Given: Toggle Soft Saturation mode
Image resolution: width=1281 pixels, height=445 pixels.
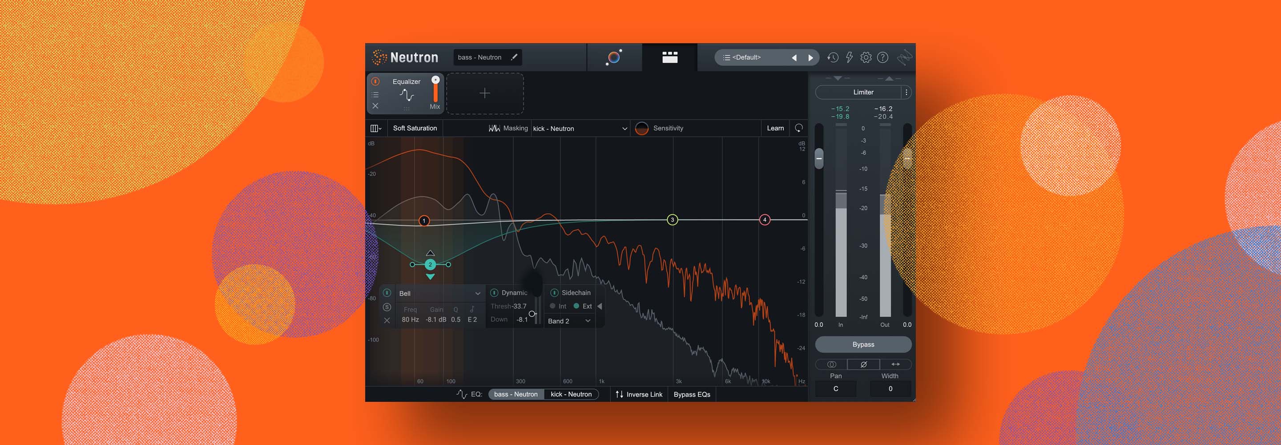Looking at the screenshot, I should click(415, 129).
